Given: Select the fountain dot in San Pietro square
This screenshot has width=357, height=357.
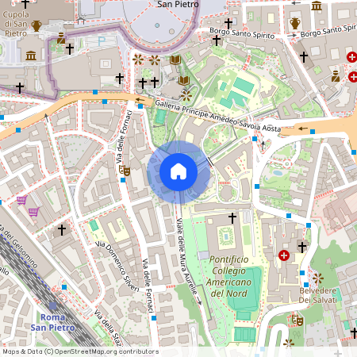Looking at the screenshot, I should (157, 25).
